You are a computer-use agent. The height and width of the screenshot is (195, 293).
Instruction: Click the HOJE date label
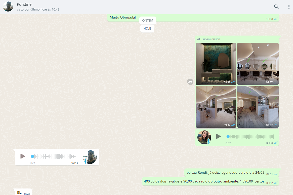pos(147,29)
